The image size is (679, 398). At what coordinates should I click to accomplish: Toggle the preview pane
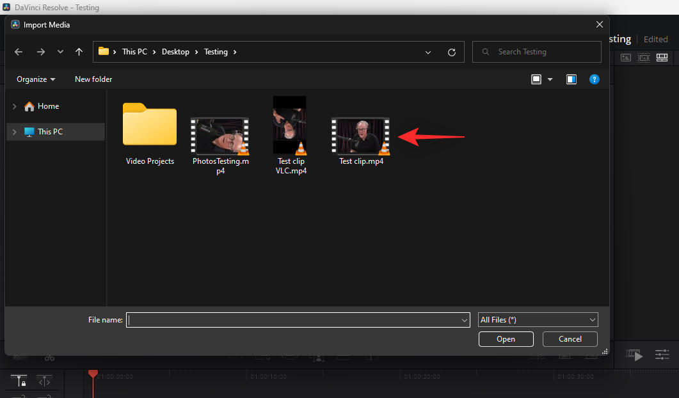(x=571, y=79)
